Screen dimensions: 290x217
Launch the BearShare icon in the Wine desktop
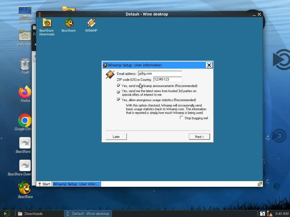69,25
